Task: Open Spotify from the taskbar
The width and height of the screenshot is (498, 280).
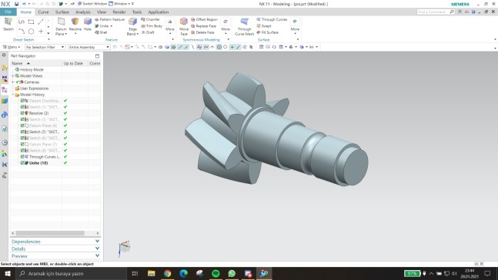Action: [216, 273]
